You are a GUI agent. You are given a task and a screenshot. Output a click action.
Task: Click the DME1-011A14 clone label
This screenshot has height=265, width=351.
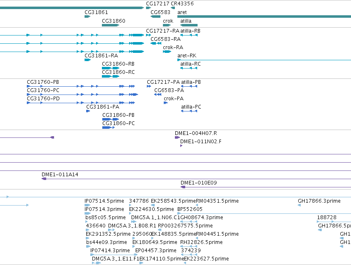(60, 175)
